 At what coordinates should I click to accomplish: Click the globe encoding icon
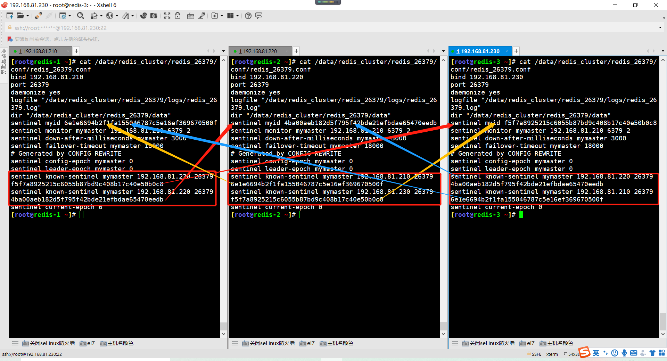(x=110, y=16)
